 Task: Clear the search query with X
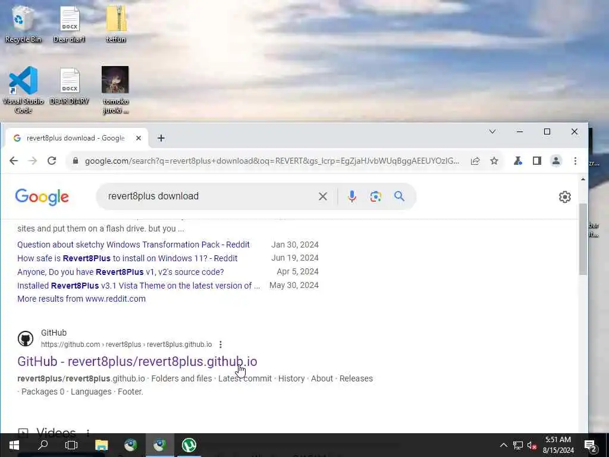pyautogui.click(x=323, y=196)
